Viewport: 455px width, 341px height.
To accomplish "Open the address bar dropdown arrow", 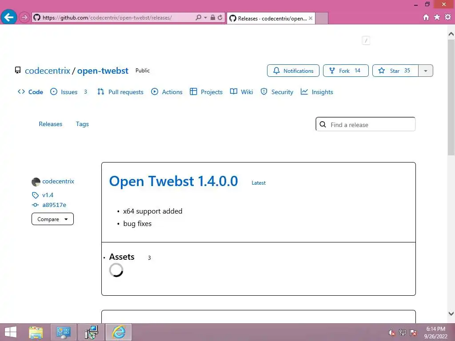I will tap(205, 18).
